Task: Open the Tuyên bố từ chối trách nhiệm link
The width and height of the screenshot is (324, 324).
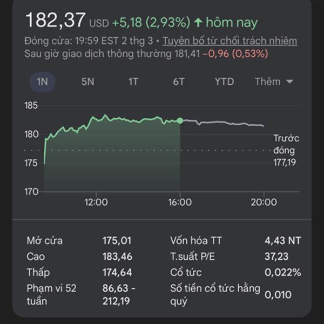Action: pyautogui.click(x=230, y=41)
